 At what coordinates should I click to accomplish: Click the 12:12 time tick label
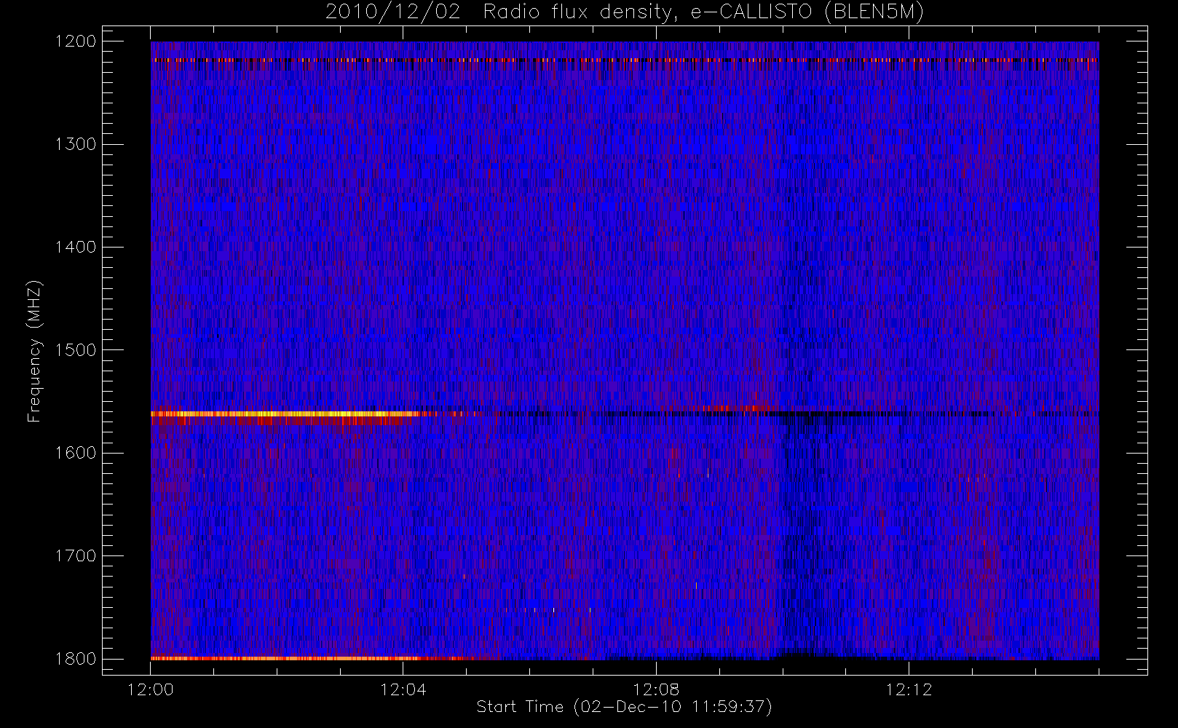pos(909,689)
